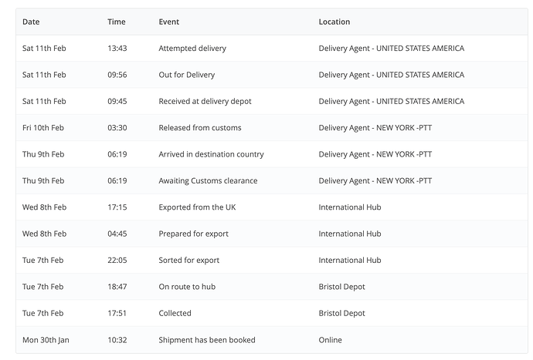Click the Time column header
This screenshot has width=533, height=360.
[x=117, y=22]
